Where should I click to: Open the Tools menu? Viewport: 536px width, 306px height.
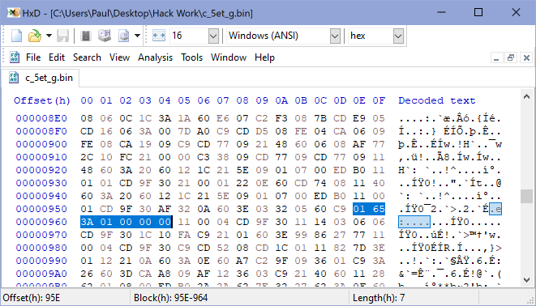pos(191,57)
